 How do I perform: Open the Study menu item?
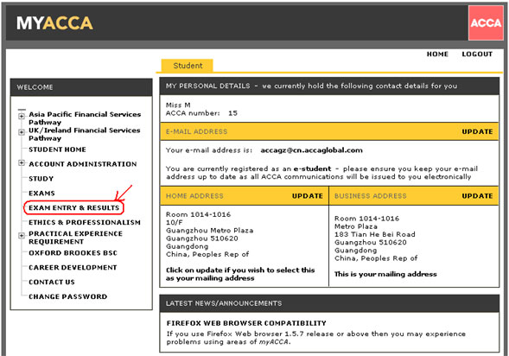[41, 179]
